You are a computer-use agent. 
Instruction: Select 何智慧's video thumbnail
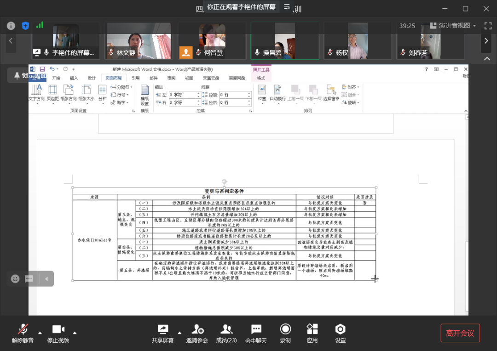click(x=212, y=41)
